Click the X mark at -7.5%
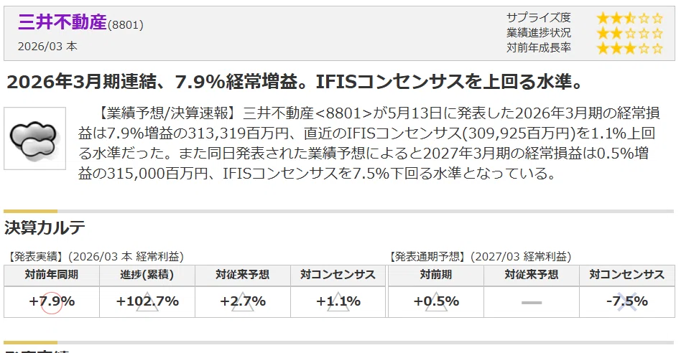This screenshot has width=699, height=353. 626,302
